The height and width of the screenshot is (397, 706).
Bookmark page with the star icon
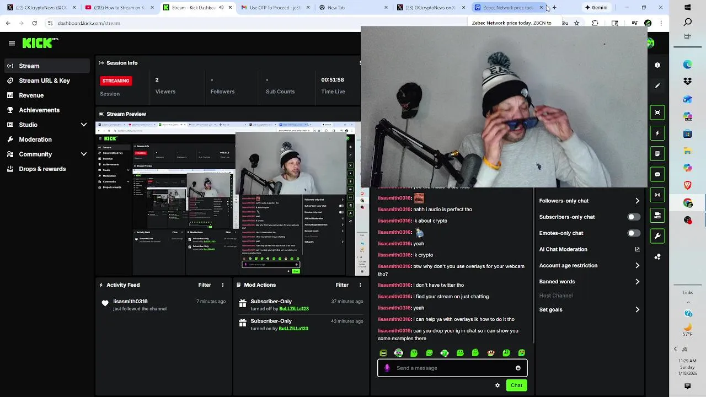pos(576,23)
